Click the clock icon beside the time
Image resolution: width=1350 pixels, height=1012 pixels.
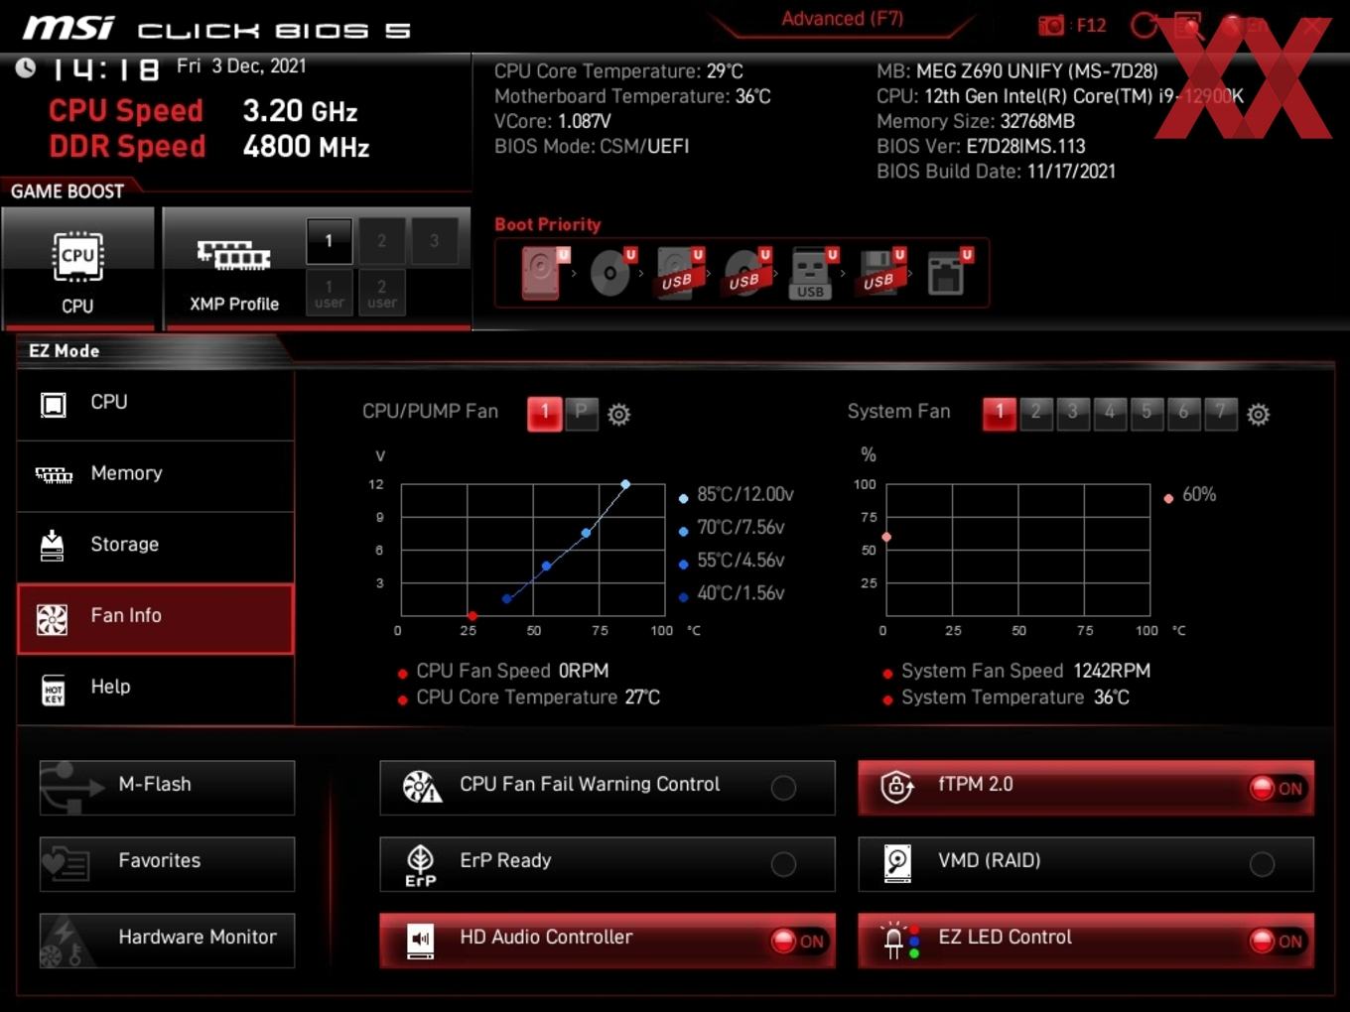tap(26, 67)
